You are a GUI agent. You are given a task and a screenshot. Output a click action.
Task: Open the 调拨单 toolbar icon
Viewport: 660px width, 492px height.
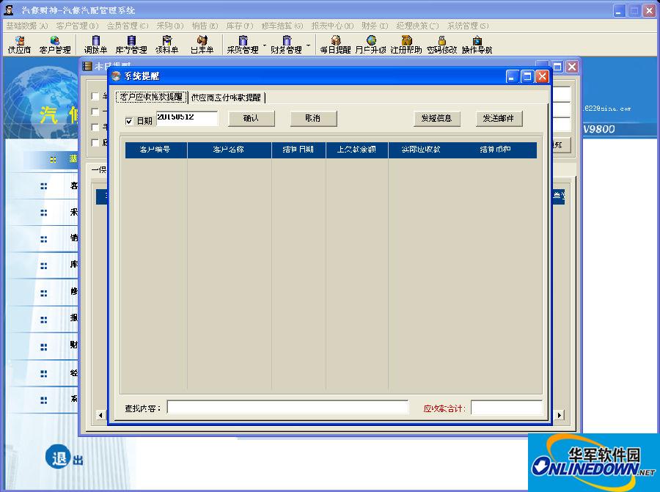(x=95, y=45)
